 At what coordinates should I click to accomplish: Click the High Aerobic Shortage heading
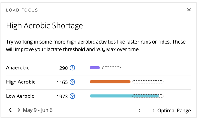pyautogui.click(x=45, y=26)
